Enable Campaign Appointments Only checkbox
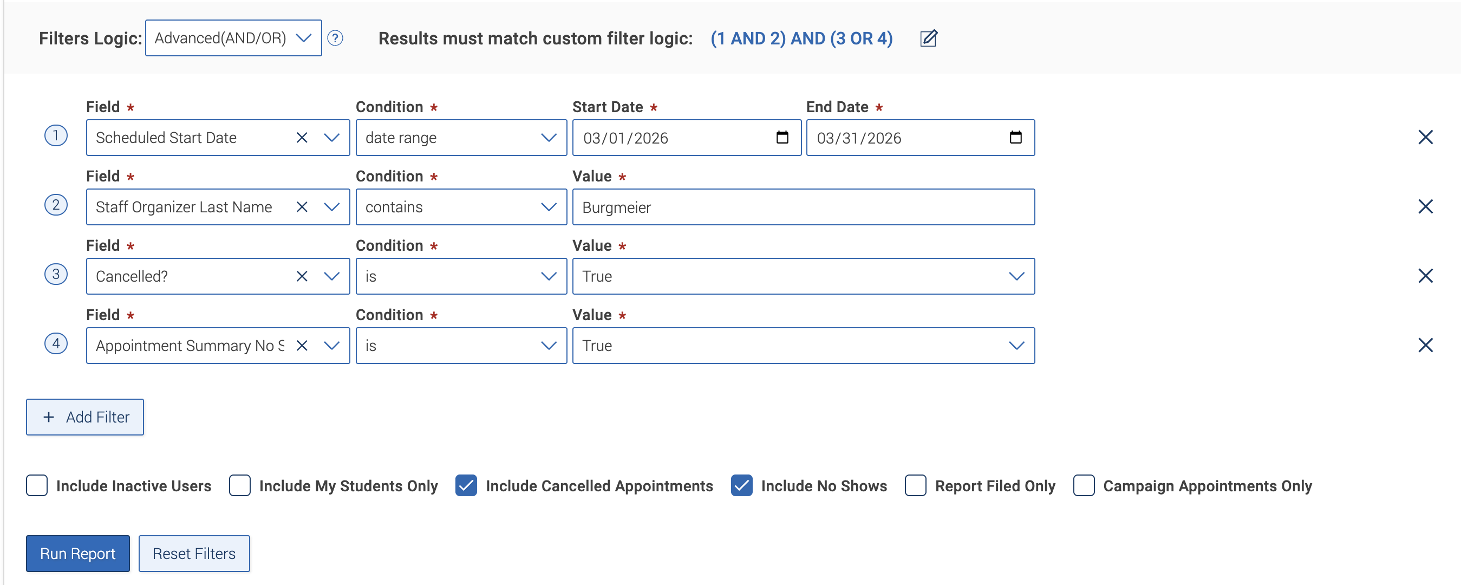This screenshot has width=1461, height=585. tap(1084, 486)
